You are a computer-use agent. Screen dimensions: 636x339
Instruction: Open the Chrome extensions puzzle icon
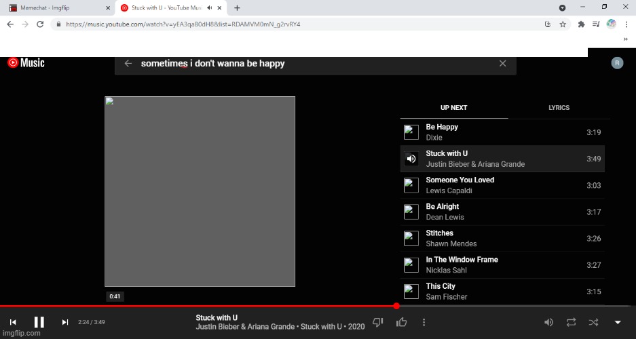pyautogui.click(x=581, y=24)
